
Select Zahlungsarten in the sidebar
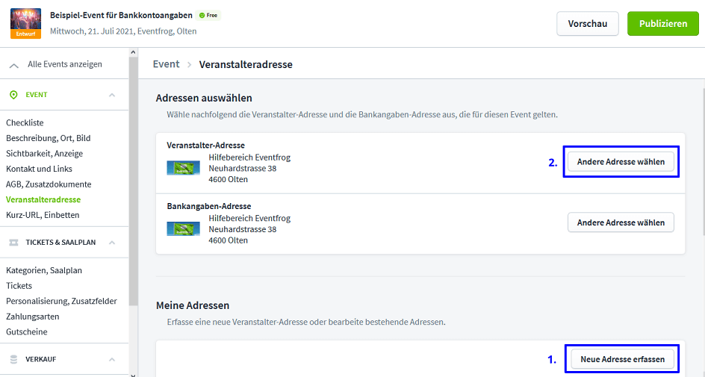point(33,317)
